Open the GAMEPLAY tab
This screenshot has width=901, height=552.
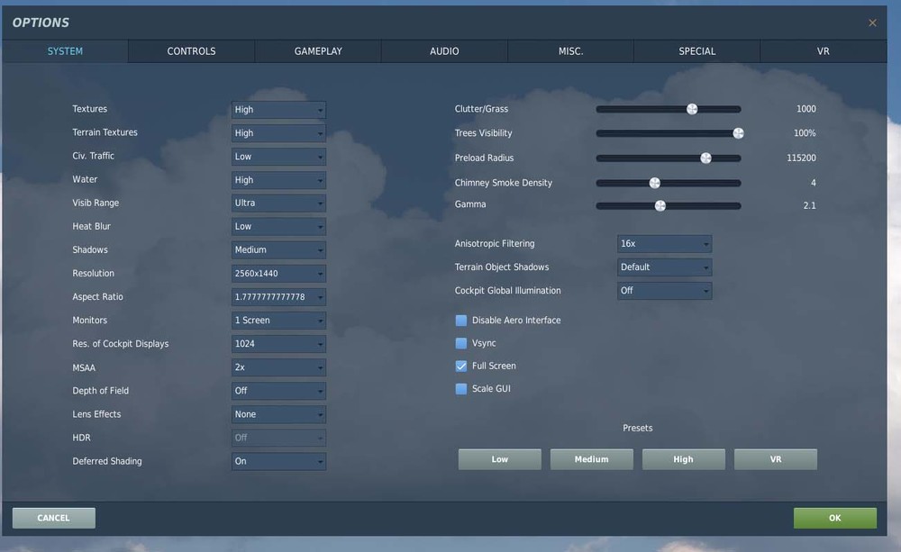tap(318, 51)
